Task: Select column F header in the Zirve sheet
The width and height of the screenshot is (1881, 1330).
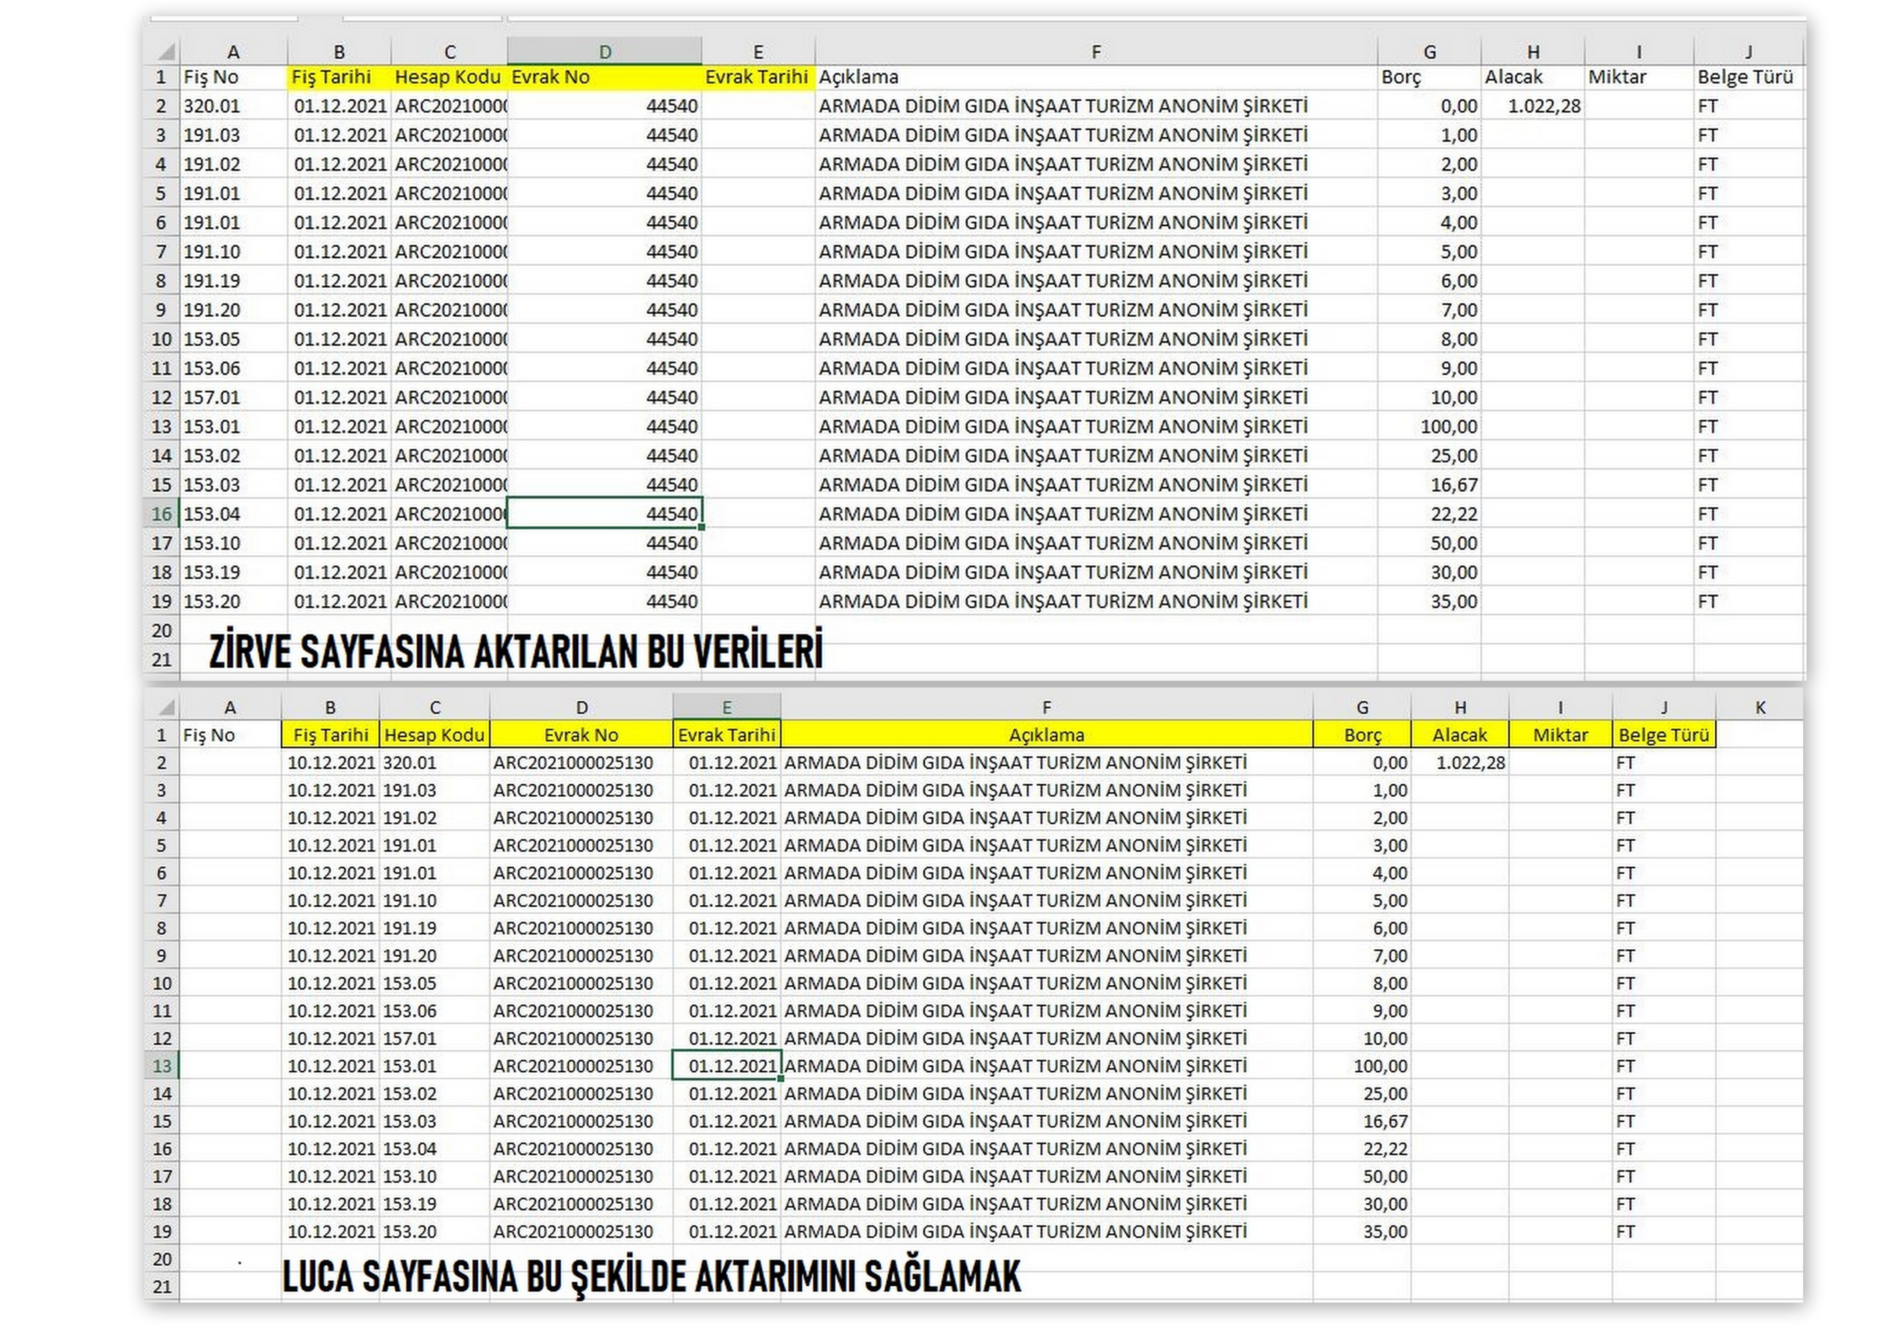Action: [x=1096, y=52]
